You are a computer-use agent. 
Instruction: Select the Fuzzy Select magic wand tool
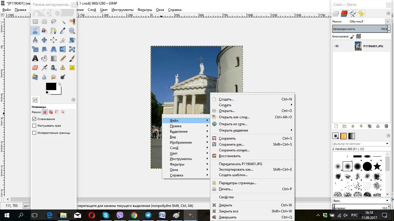63,21
